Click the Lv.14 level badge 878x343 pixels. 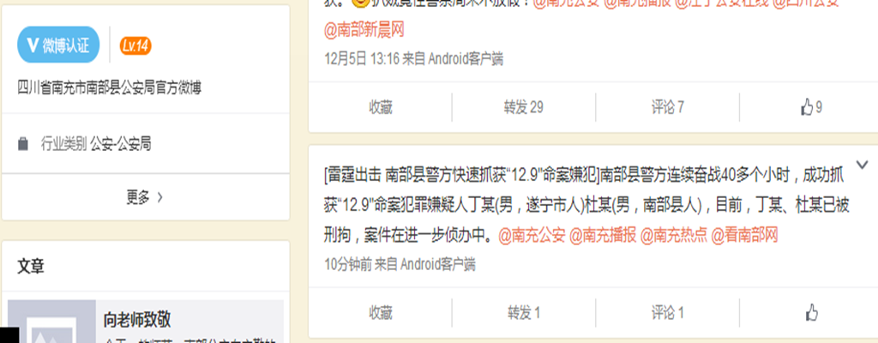coord(135,45)
